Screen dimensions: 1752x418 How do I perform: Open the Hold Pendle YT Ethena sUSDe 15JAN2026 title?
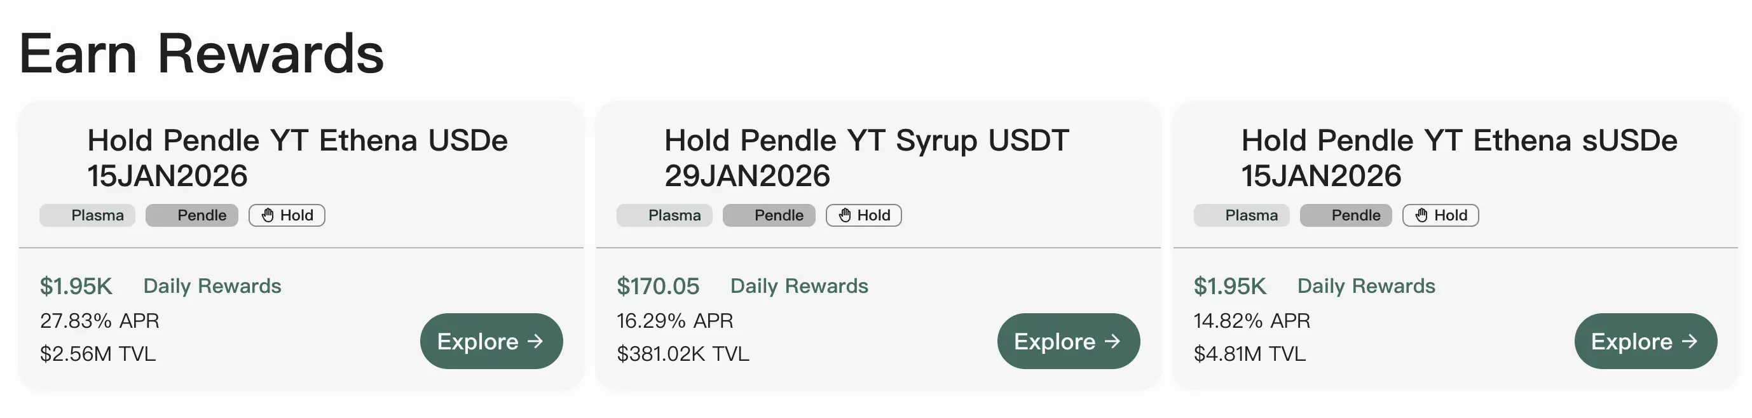(x=1459, y=158)
